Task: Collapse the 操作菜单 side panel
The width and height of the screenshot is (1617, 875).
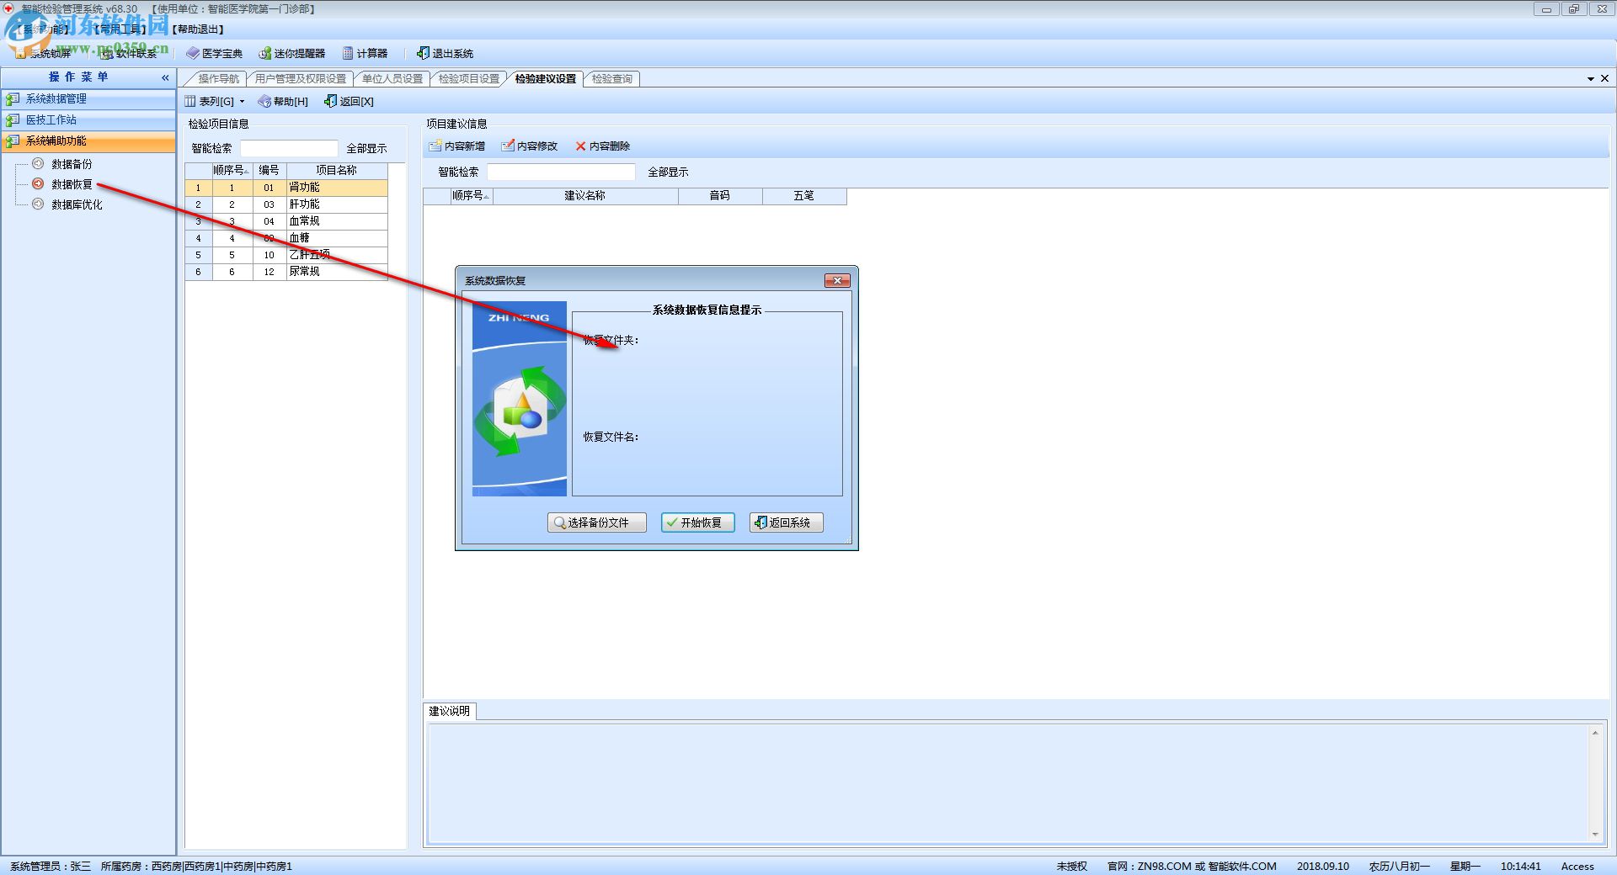Action: point(165,77)
